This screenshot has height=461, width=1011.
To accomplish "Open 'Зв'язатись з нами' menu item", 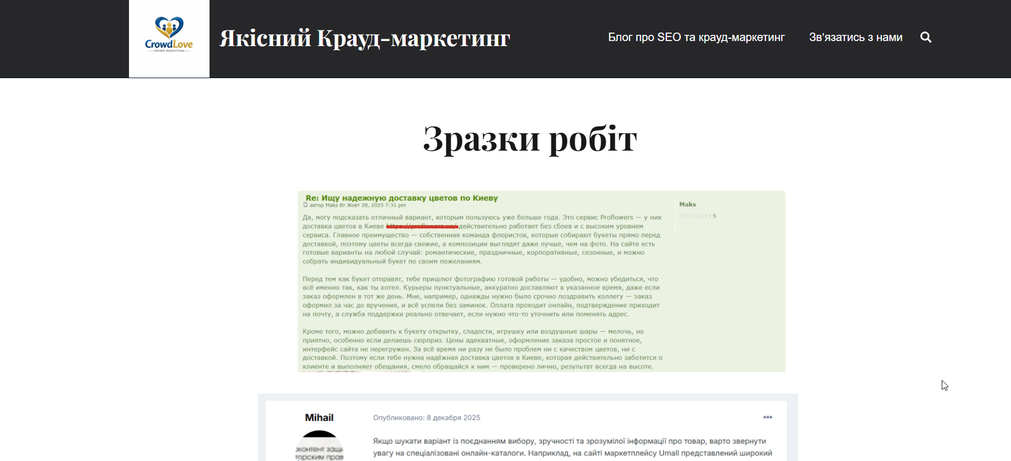I will point(856,37).
